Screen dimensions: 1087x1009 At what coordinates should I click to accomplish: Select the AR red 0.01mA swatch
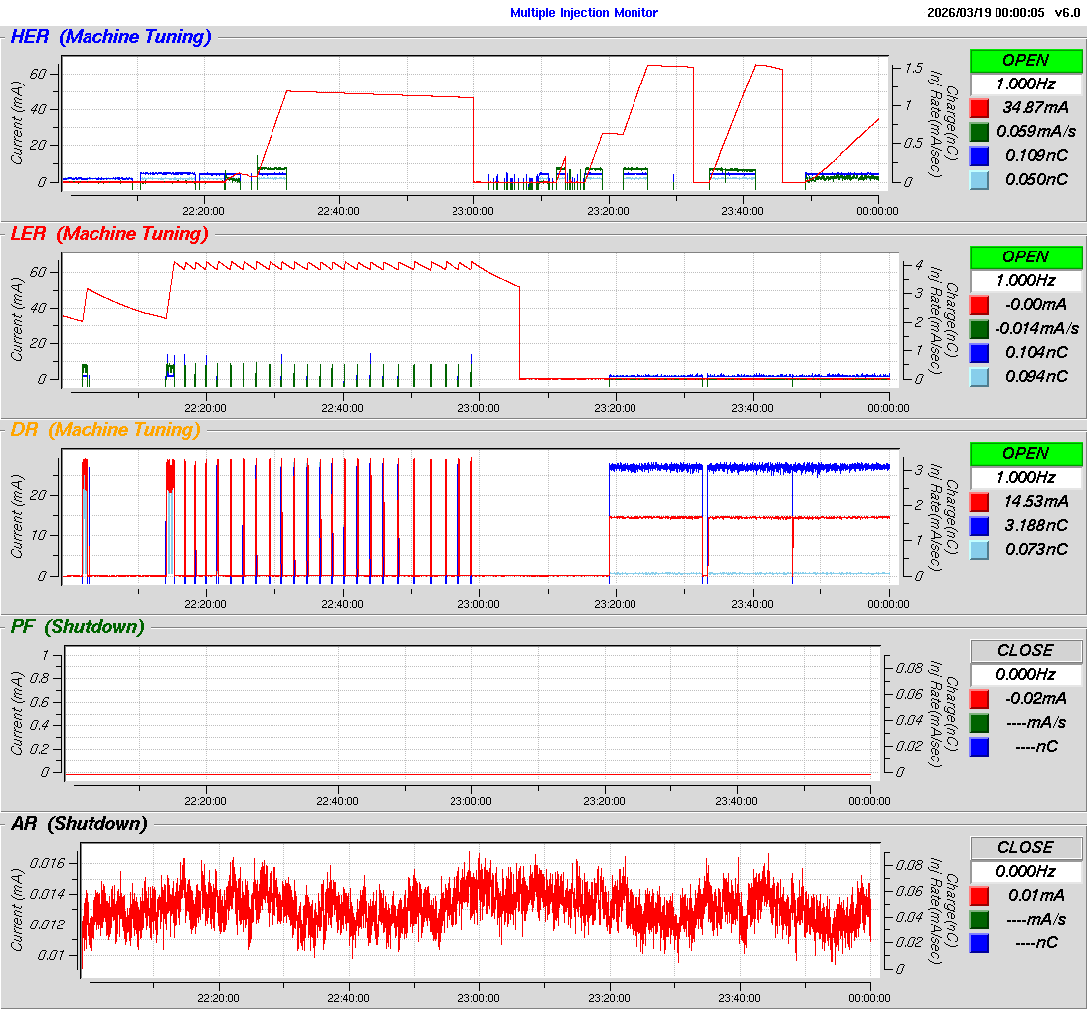pos(979,895)
